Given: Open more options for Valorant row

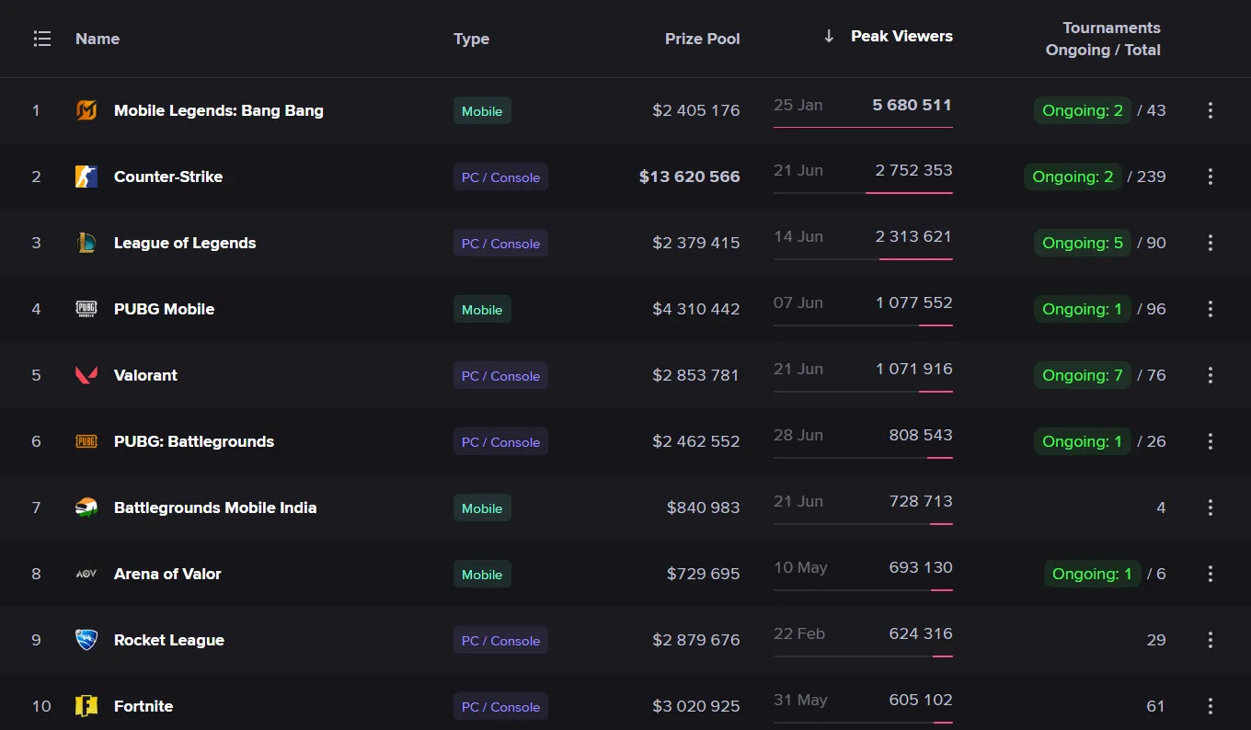Looking at the screenshot, I should [1211, 375].
